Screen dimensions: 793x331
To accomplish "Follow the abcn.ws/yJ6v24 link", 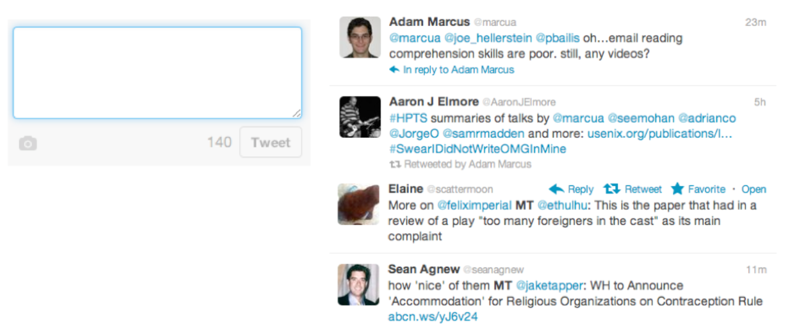I will (432, 317).
